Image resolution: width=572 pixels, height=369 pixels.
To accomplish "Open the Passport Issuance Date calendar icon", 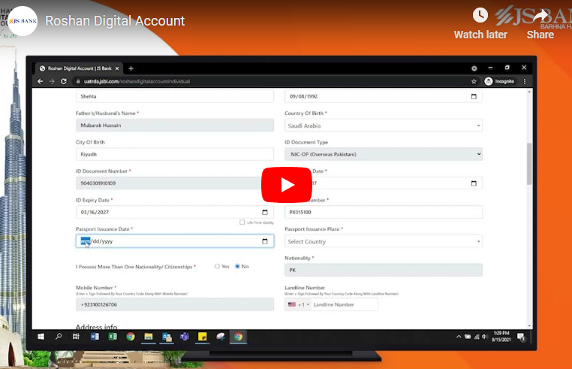I will click(x=265, y=241).
